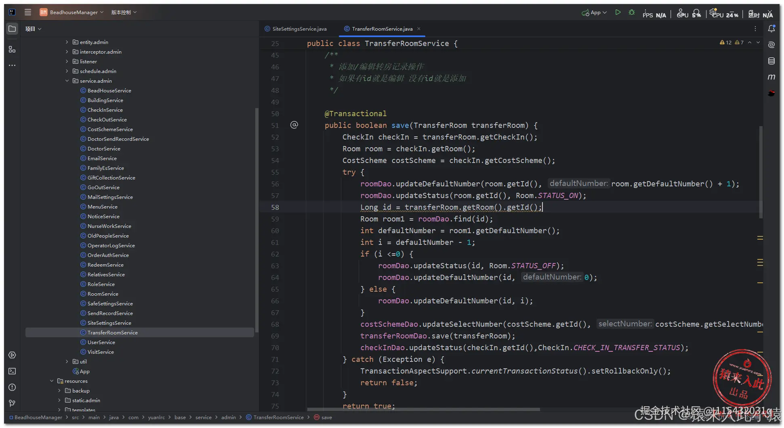Open the Problems tool window
This screenshot has width=784, height=428.
12,387
